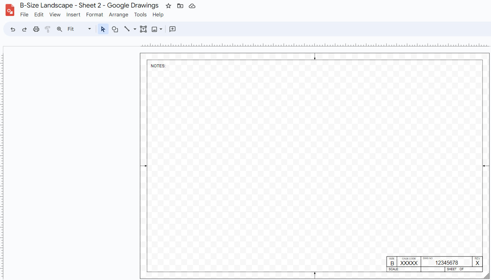This screenshot has height=280, width=491.
Task: Open the Help menu
Action: point(158,15)
